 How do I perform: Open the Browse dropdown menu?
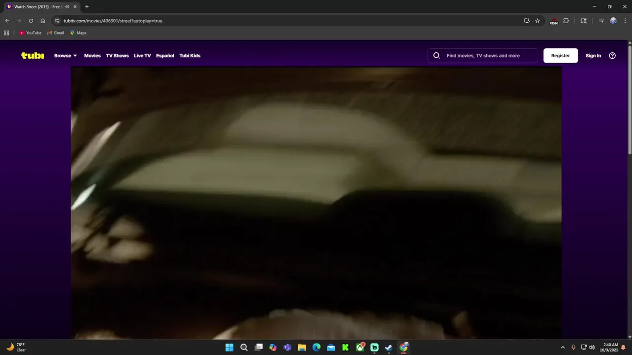(x=66, y=56)
